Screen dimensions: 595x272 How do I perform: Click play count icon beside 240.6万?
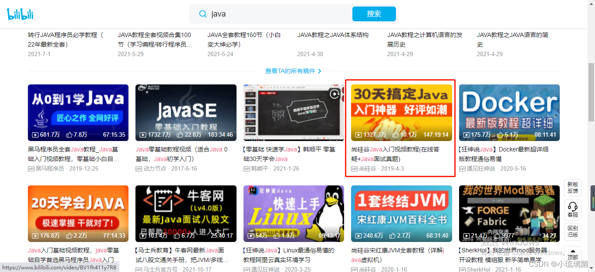(358, 236)
